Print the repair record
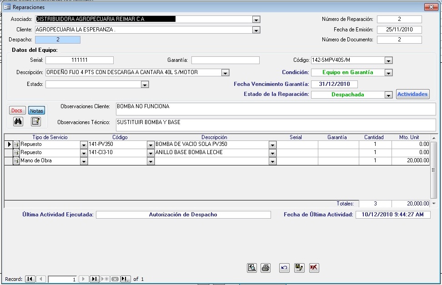This screenshot has width=442, height=285. [x=266, y=268]
